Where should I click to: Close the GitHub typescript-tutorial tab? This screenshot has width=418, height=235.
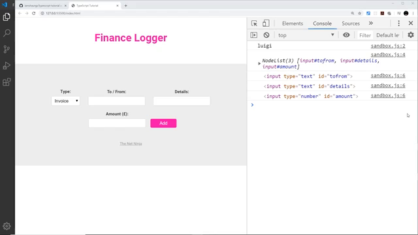click(x=65, y=6)
